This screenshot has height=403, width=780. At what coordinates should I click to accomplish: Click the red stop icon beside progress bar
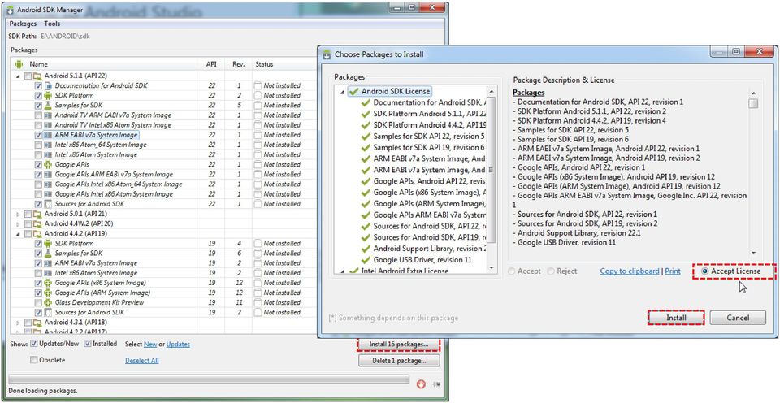[422, 383]
